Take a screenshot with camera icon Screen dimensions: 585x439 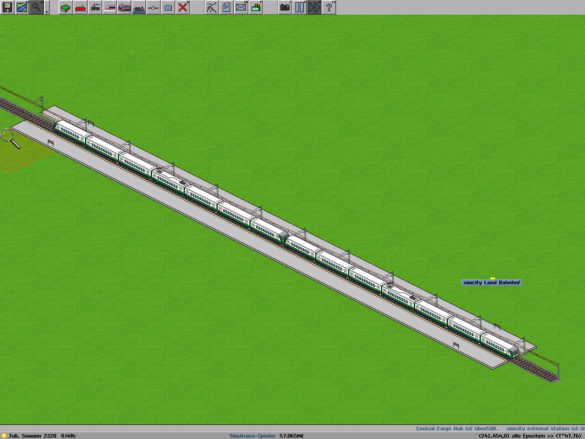pyautogui.click(x=285, y=7)
